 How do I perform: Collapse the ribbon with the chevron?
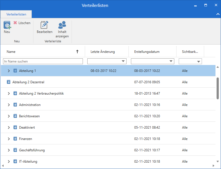(218, 14)
